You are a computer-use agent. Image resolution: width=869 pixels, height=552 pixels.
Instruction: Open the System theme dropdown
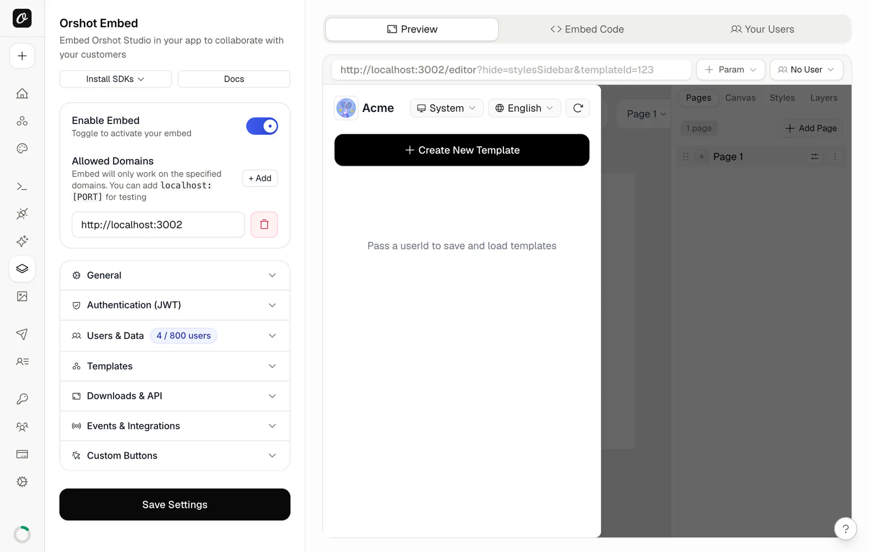pos(446,108)
